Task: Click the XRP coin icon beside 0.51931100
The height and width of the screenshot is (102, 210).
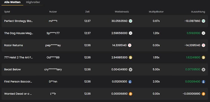Action: coord(204,33)
